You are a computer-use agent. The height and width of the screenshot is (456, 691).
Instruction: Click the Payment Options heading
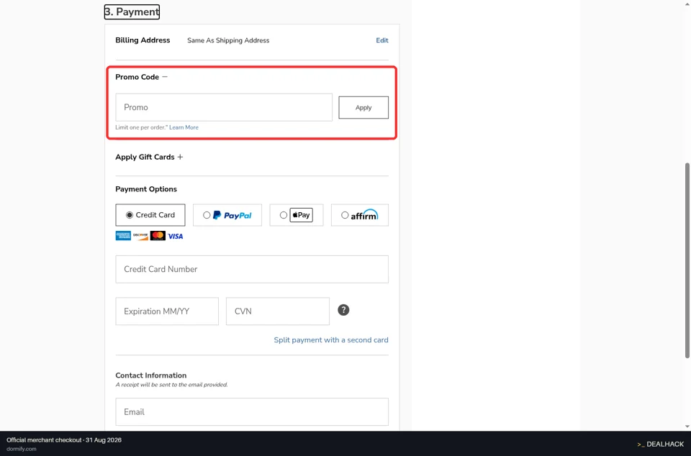[146, 189]
